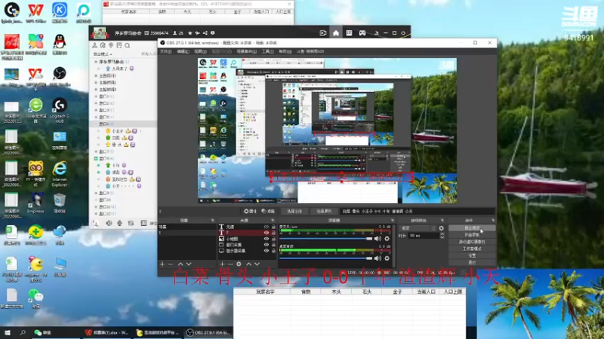Image resolution: width=604 pixels, height=339 pixels.
Task: Adjust the microphone volume slider
Action: 326,239
